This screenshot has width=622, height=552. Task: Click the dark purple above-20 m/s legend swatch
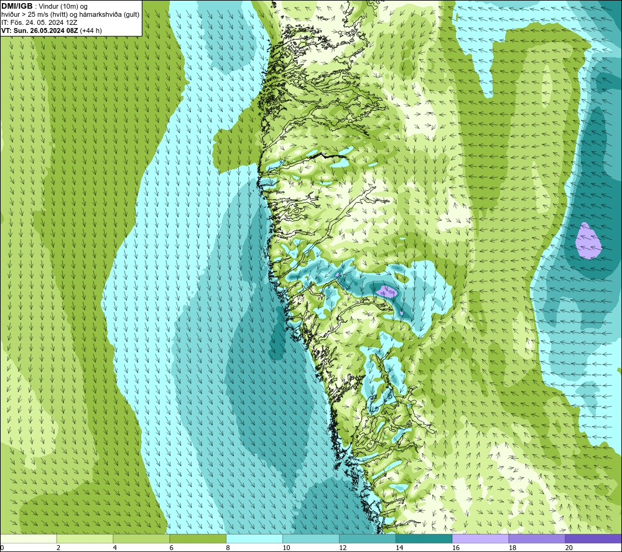click(593, 538)
